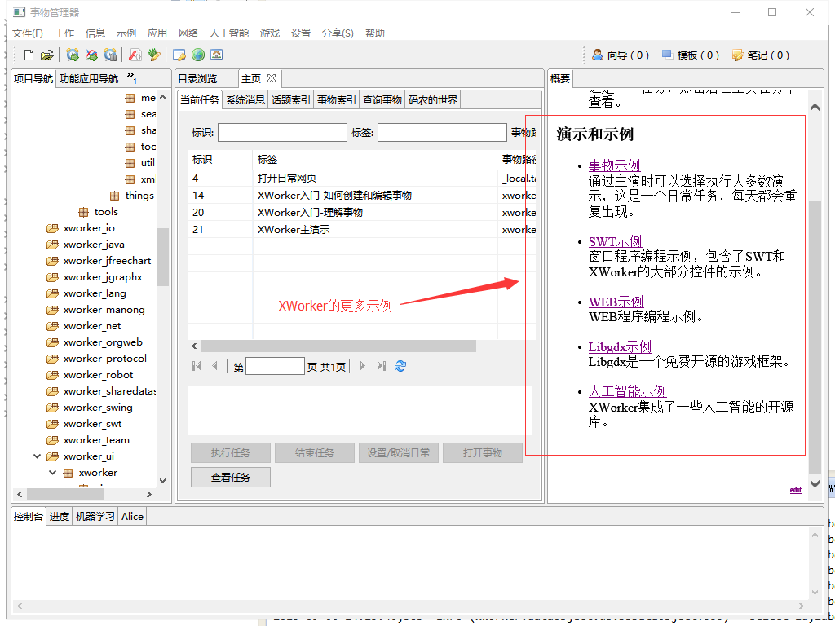Image resolution: width=835 pixels, height=626 pixels.
Task: Switch to the 话题索引 tab
Action: click(x=291, y=100)
